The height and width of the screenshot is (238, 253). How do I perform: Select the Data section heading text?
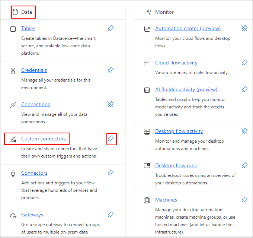click(27, 12)
